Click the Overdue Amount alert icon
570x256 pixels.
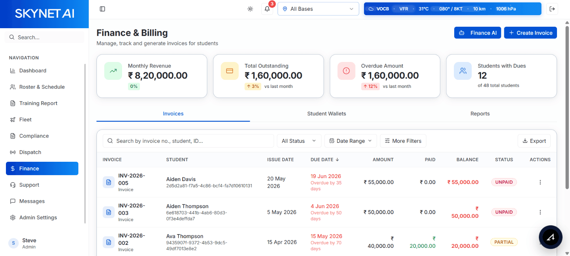pyautogui.click(x=346, y=71)
